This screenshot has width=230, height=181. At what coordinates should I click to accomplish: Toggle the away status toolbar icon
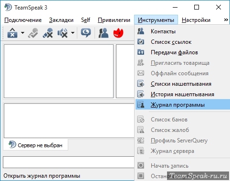click(33, 33)
